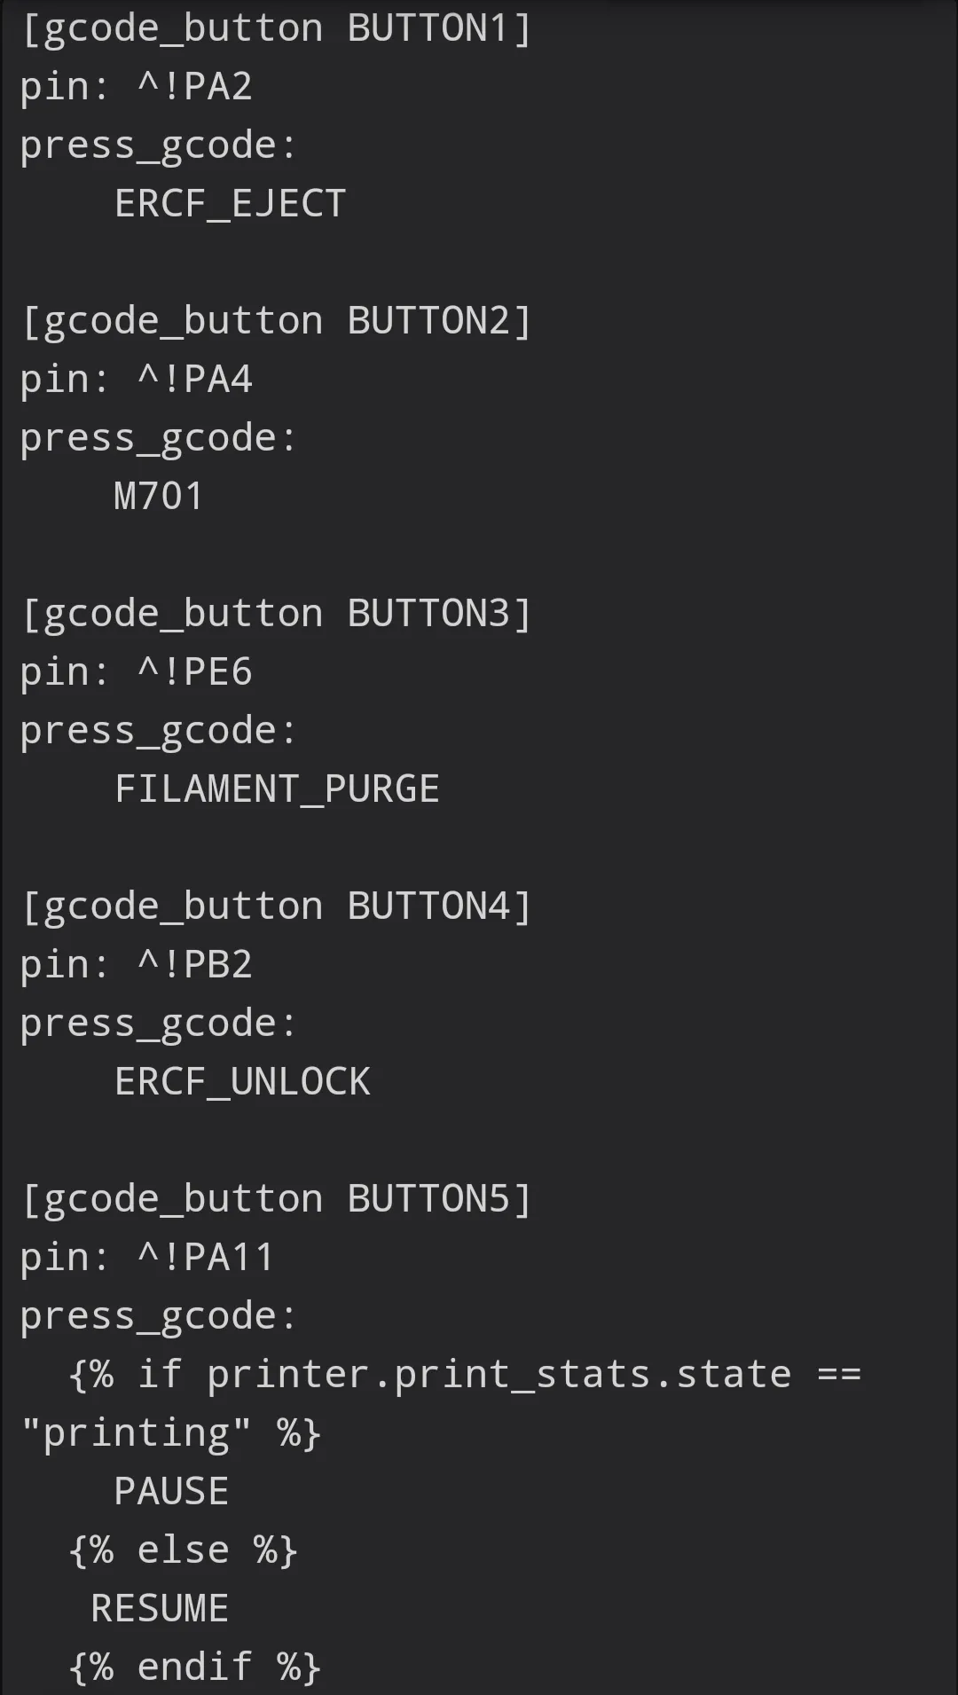Place cursor on pin ^!PA4 line

(x=137, y=380)
